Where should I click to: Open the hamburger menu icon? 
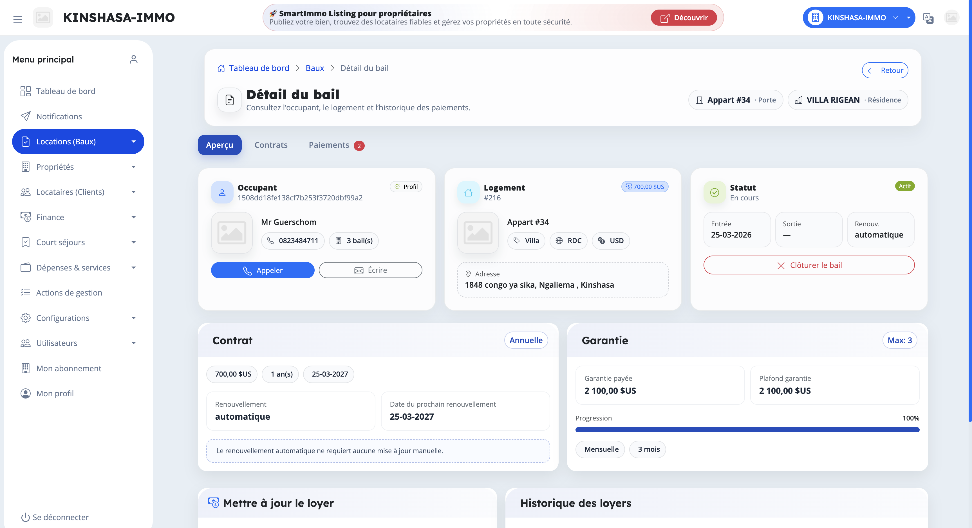[18, 19]
